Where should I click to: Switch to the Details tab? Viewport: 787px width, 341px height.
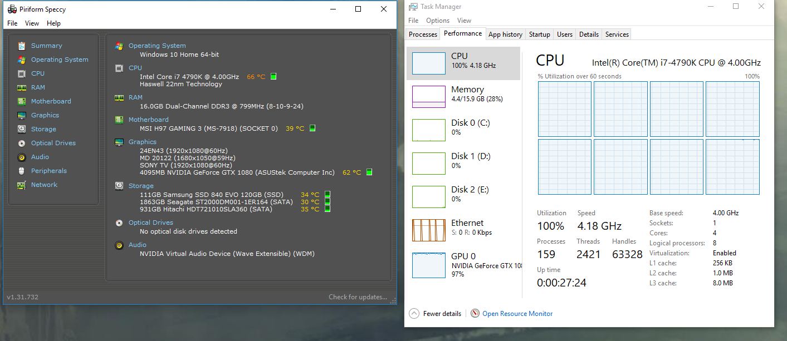coord(589,34)
